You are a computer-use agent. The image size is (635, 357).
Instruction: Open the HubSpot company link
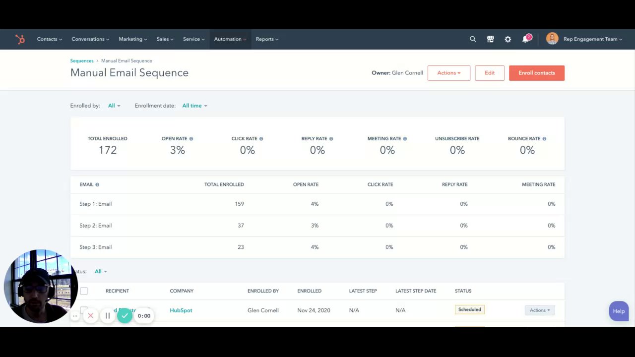(x=181, y=310)
